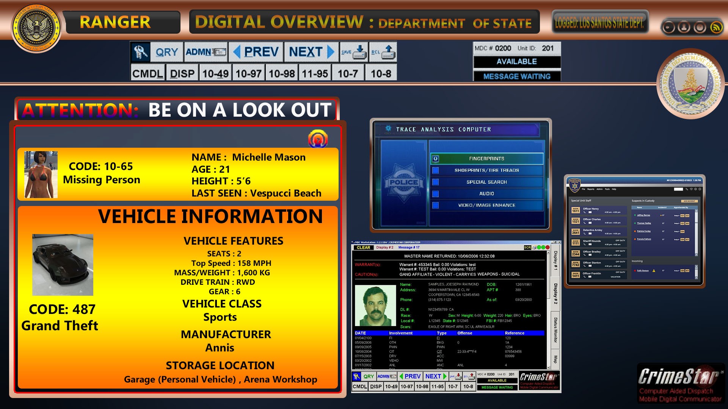Click the orange headset icon on bulletin
The image size is (728, 409).
318,139
